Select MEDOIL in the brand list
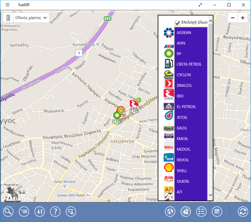 click(191, 149)
